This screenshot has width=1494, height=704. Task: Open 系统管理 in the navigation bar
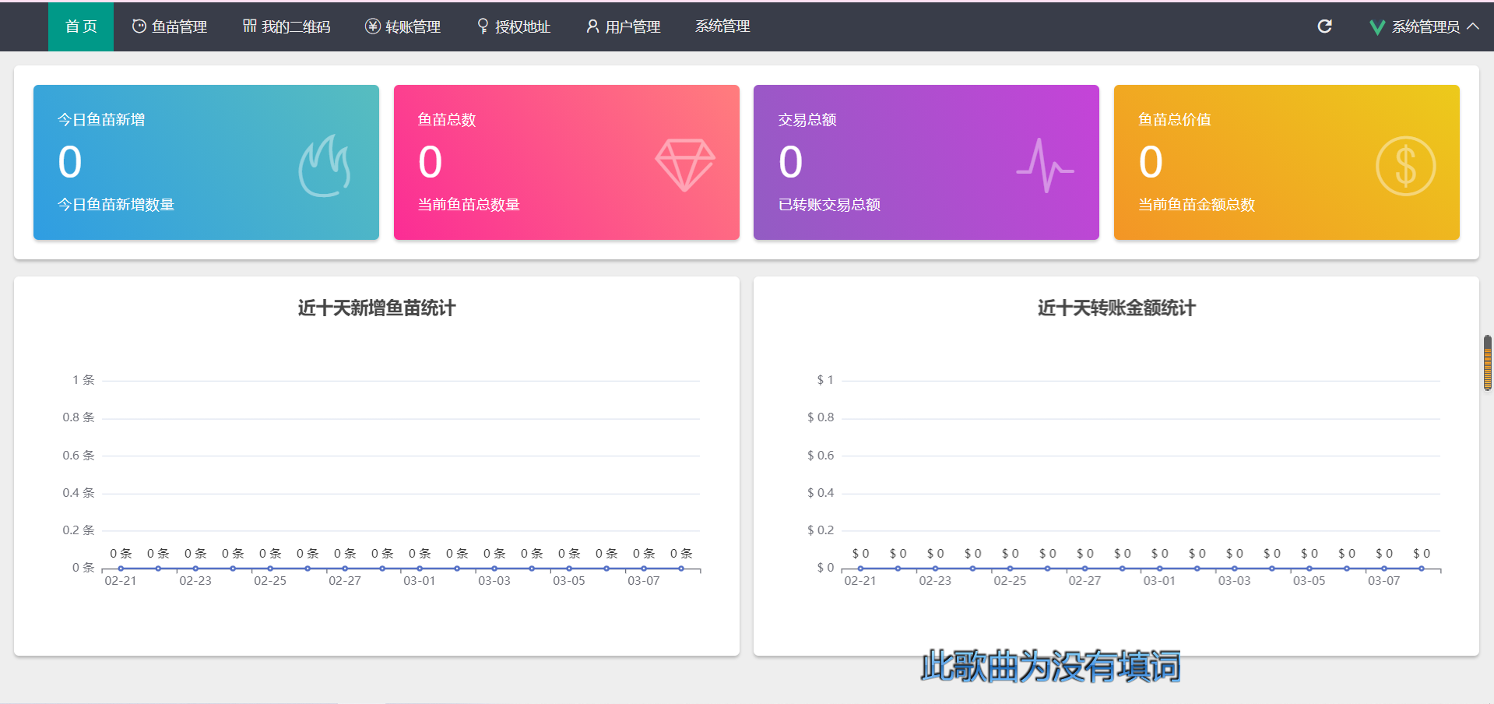click(x=722, y=26)
